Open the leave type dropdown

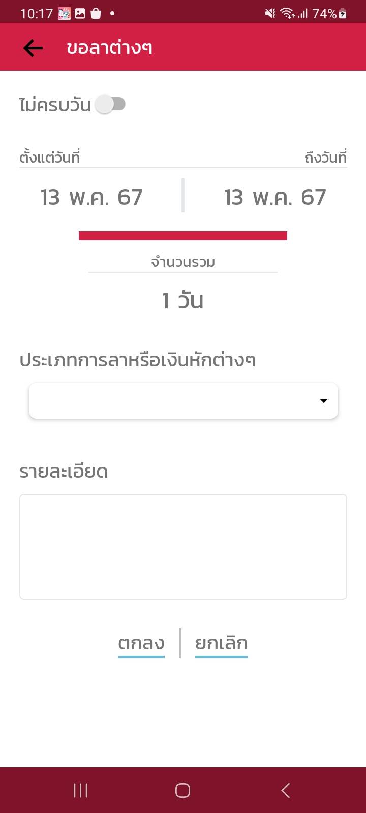[x=183, y=401]
